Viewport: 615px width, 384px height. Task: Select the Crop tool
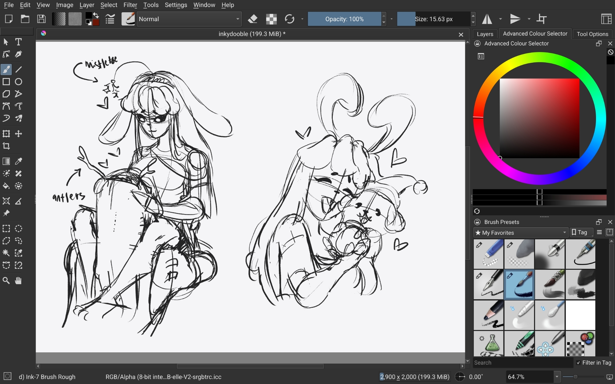pyautogui.click(x=6, y=146)
